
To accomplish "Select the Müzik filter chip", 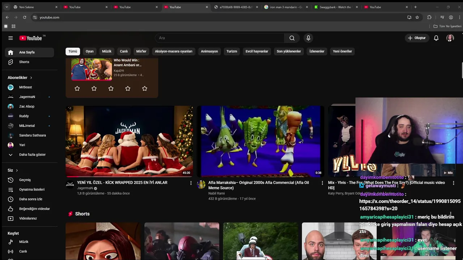I will 107,51.
